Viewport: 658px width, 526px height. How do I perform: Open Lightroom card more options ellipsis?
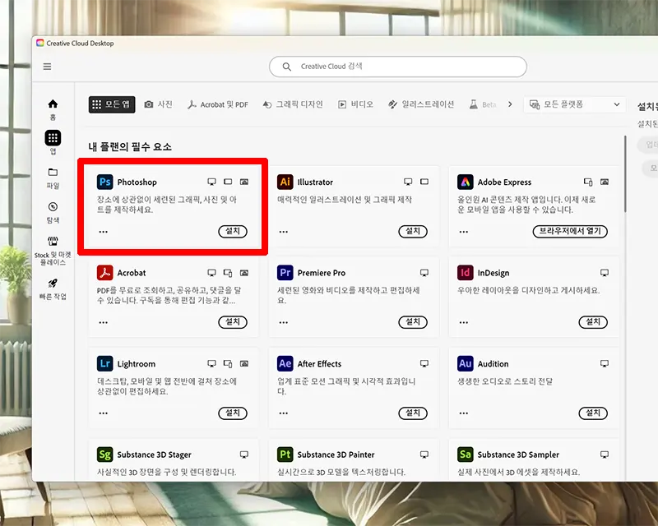click(104, 413)
